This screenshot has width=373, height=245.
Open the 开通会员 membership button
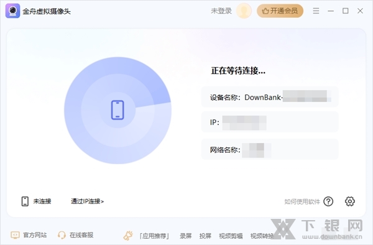tap(280, 11)
